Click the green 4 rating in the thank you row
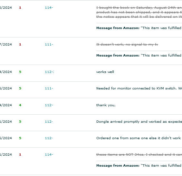The width and height of the screenshot is (182, 176). [20, 105]
